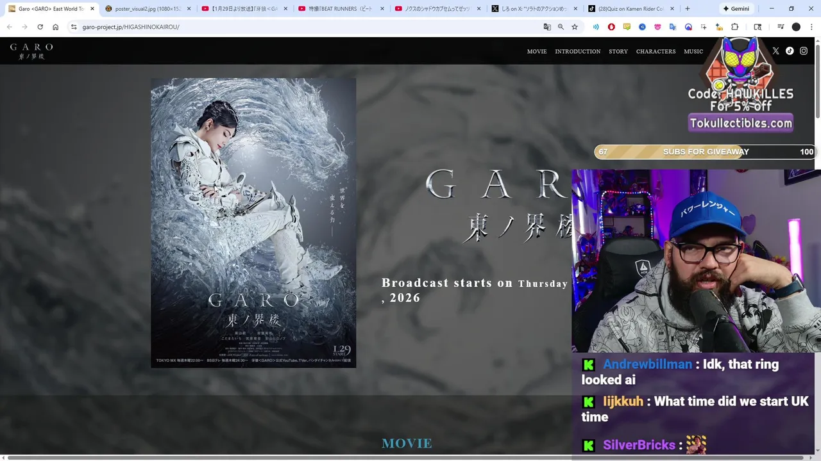This screenshot has width=821, height=461.
Task: Switch to the 1月29日より放送 YouTube tab
Action: click(x=244, y=9)
